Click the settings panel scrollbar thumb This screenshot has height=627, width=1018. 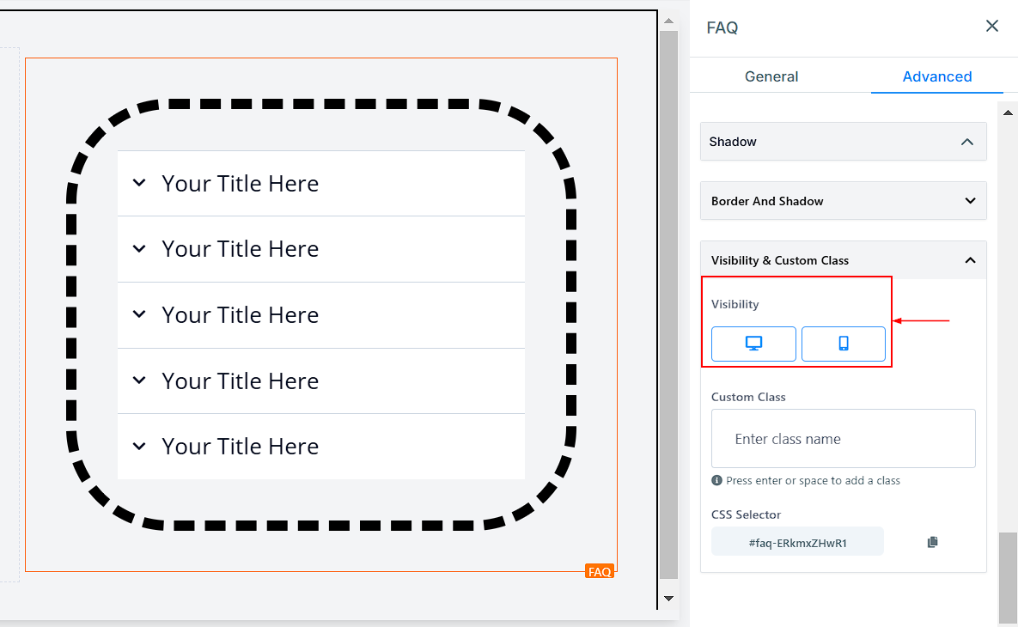tap(1008, 575)
